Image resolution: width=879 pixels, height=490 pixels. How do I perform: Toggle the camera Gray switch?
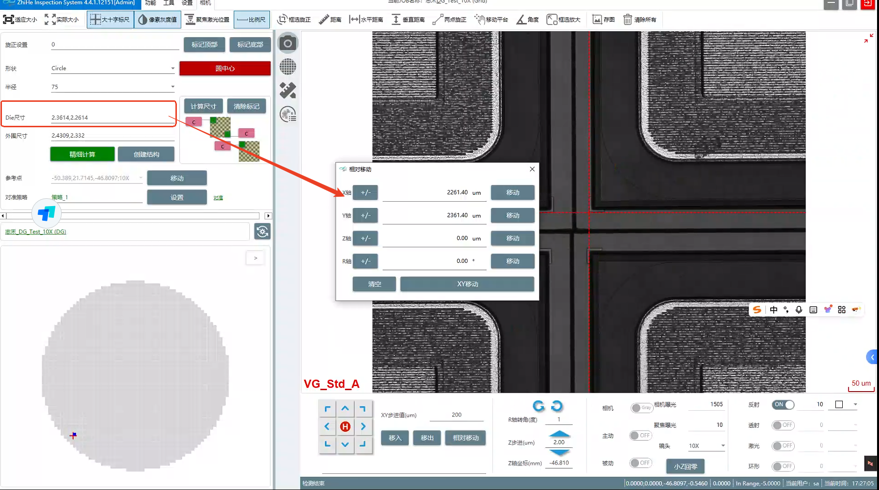point(641,408)
